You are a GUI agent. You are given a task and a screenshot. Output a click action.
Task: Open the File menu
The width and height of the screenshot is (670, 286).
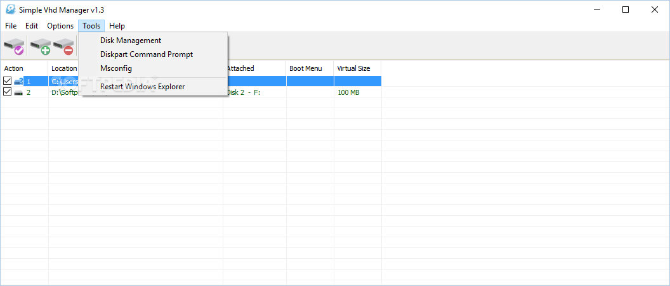coord(11,25)
